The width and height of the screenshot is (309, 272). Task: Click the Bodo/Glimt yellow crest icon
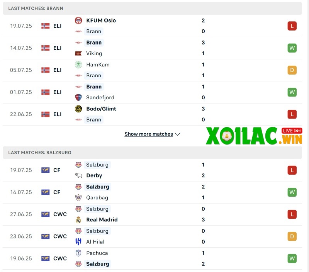click(78, 109)
